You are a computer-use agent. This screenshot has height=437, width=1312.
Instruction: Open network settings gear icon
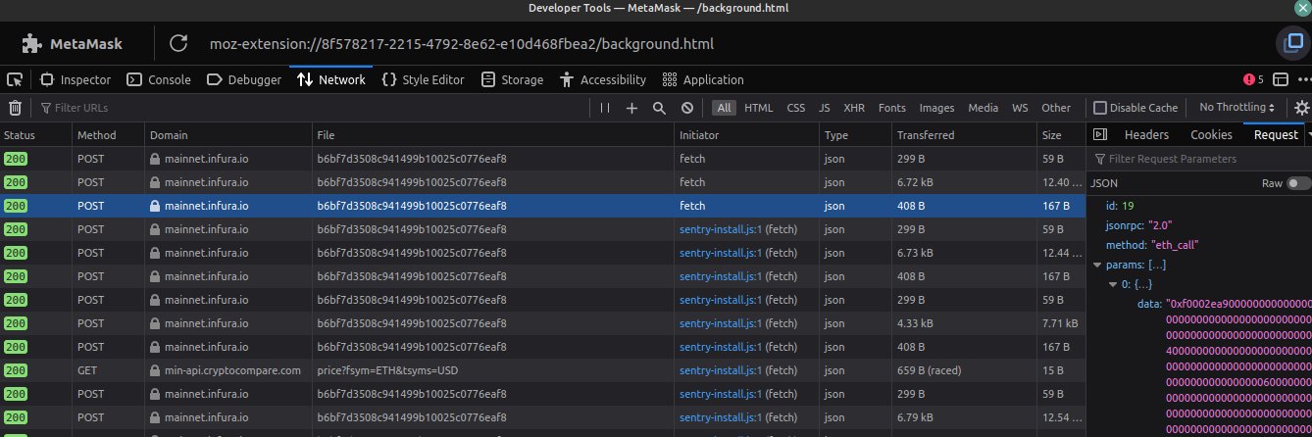(x=1301, y=108)
